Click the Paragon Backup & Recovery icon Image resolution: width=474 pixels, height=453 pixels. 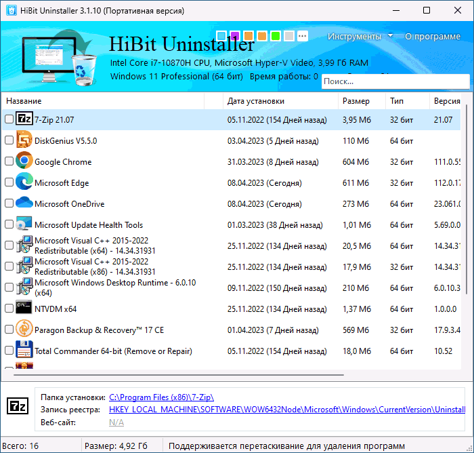tap(24, 328)
